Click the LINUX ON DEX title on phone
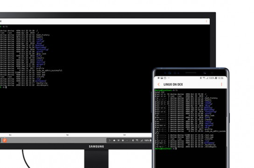Screen dimensions: 254x168 coord(173,85)
